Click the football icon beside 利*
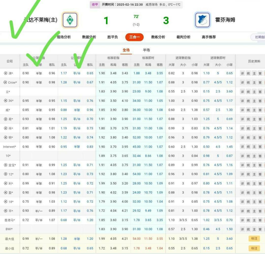This screenshot has width=265, height=254. [x=6, y=183]
